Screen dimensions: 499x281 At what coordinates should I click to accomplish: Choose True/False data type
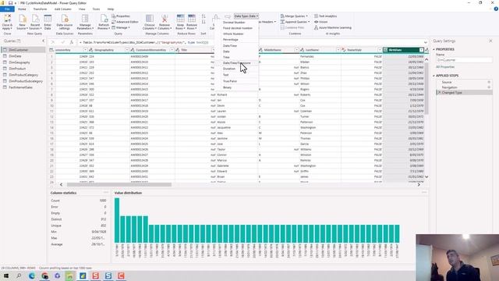(x=230, y=81)
